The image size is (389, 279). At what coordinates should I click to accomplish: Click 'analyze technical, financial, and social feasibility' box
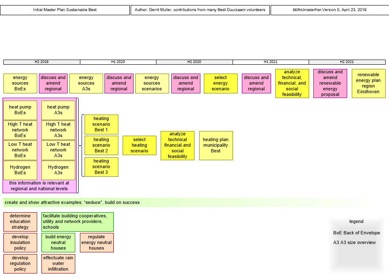(x=292, y=83)
